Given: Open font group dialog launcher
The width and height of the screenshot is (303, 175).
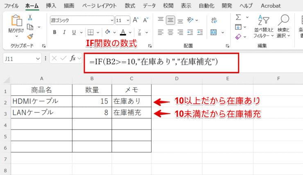Looking at the screenshot, I should (150, 46).
